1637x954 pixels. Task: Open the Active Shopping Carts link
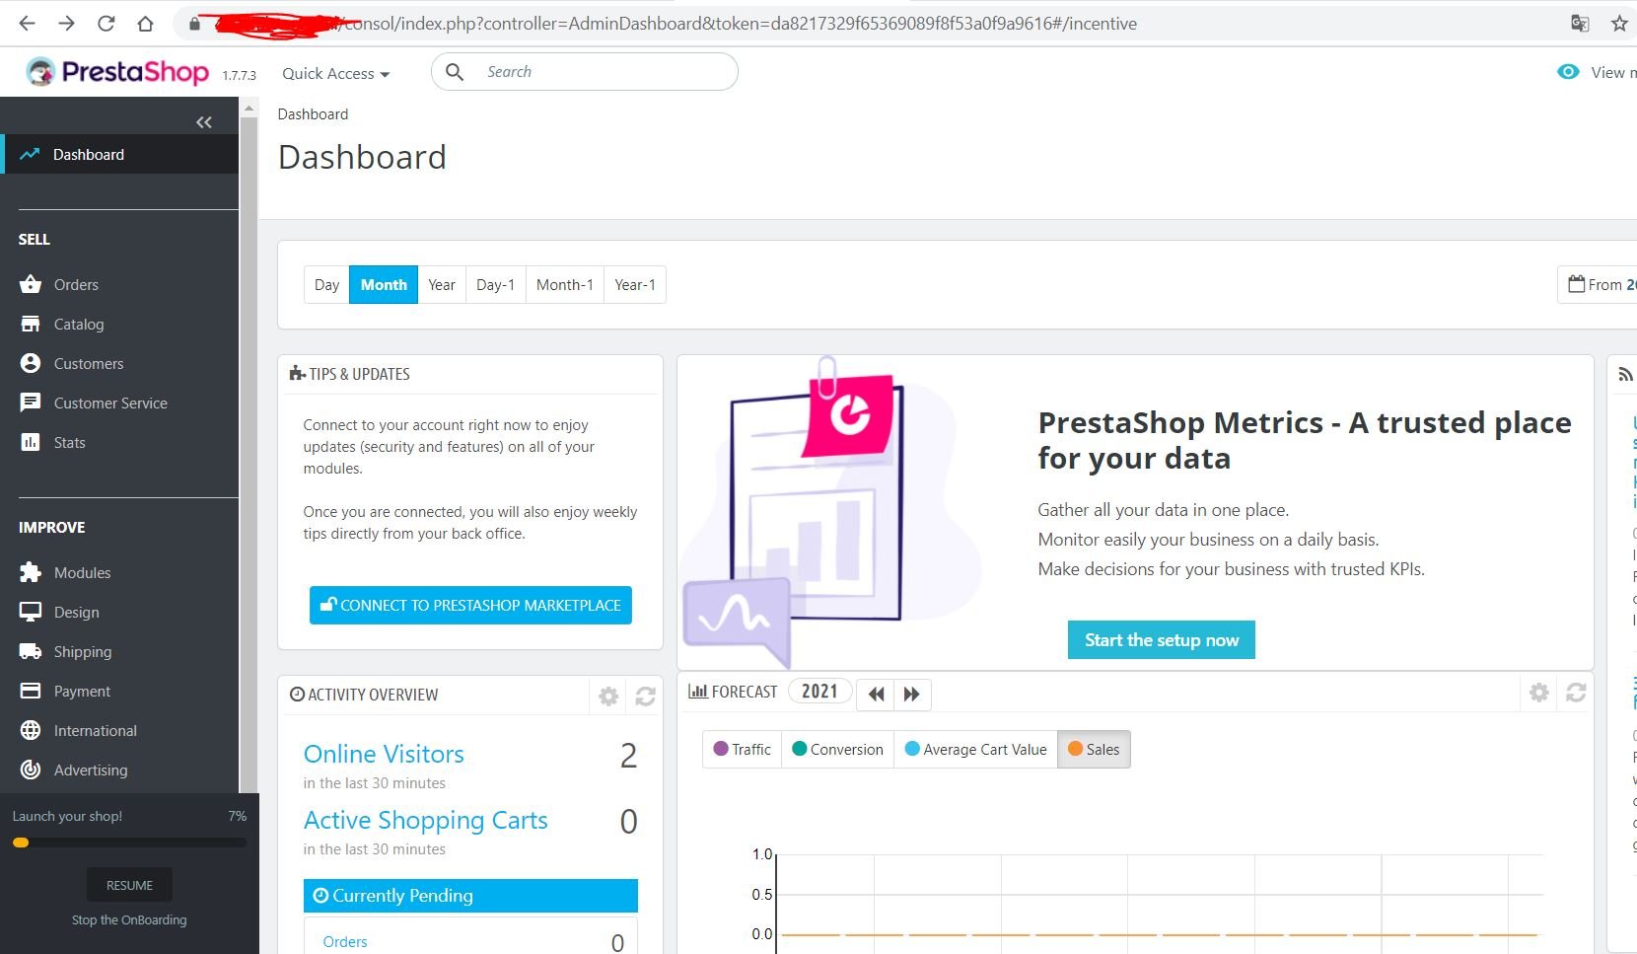[425, 820]
